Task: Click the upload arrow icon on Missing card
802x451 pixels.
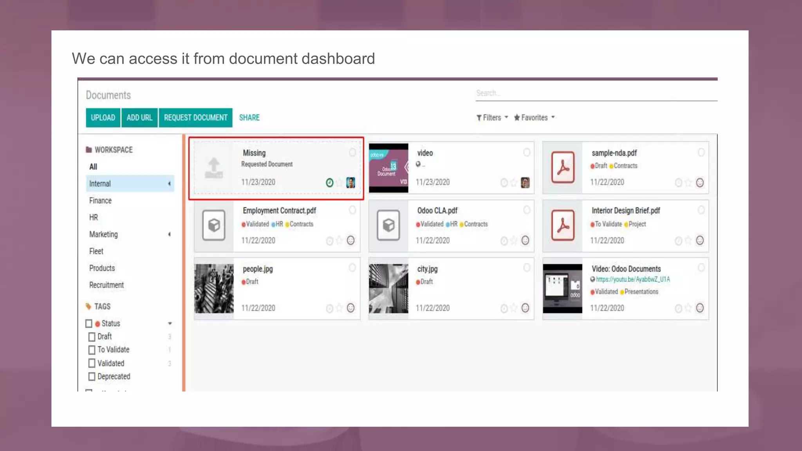Action: pyautogui.click(x=214, y=168)
